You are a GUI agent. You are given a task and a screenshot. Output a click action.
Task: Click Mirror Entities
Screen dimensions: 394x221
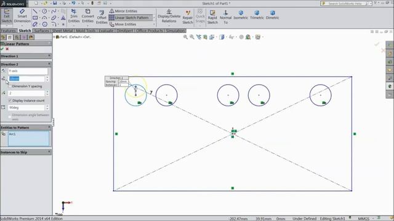[123, 11]
